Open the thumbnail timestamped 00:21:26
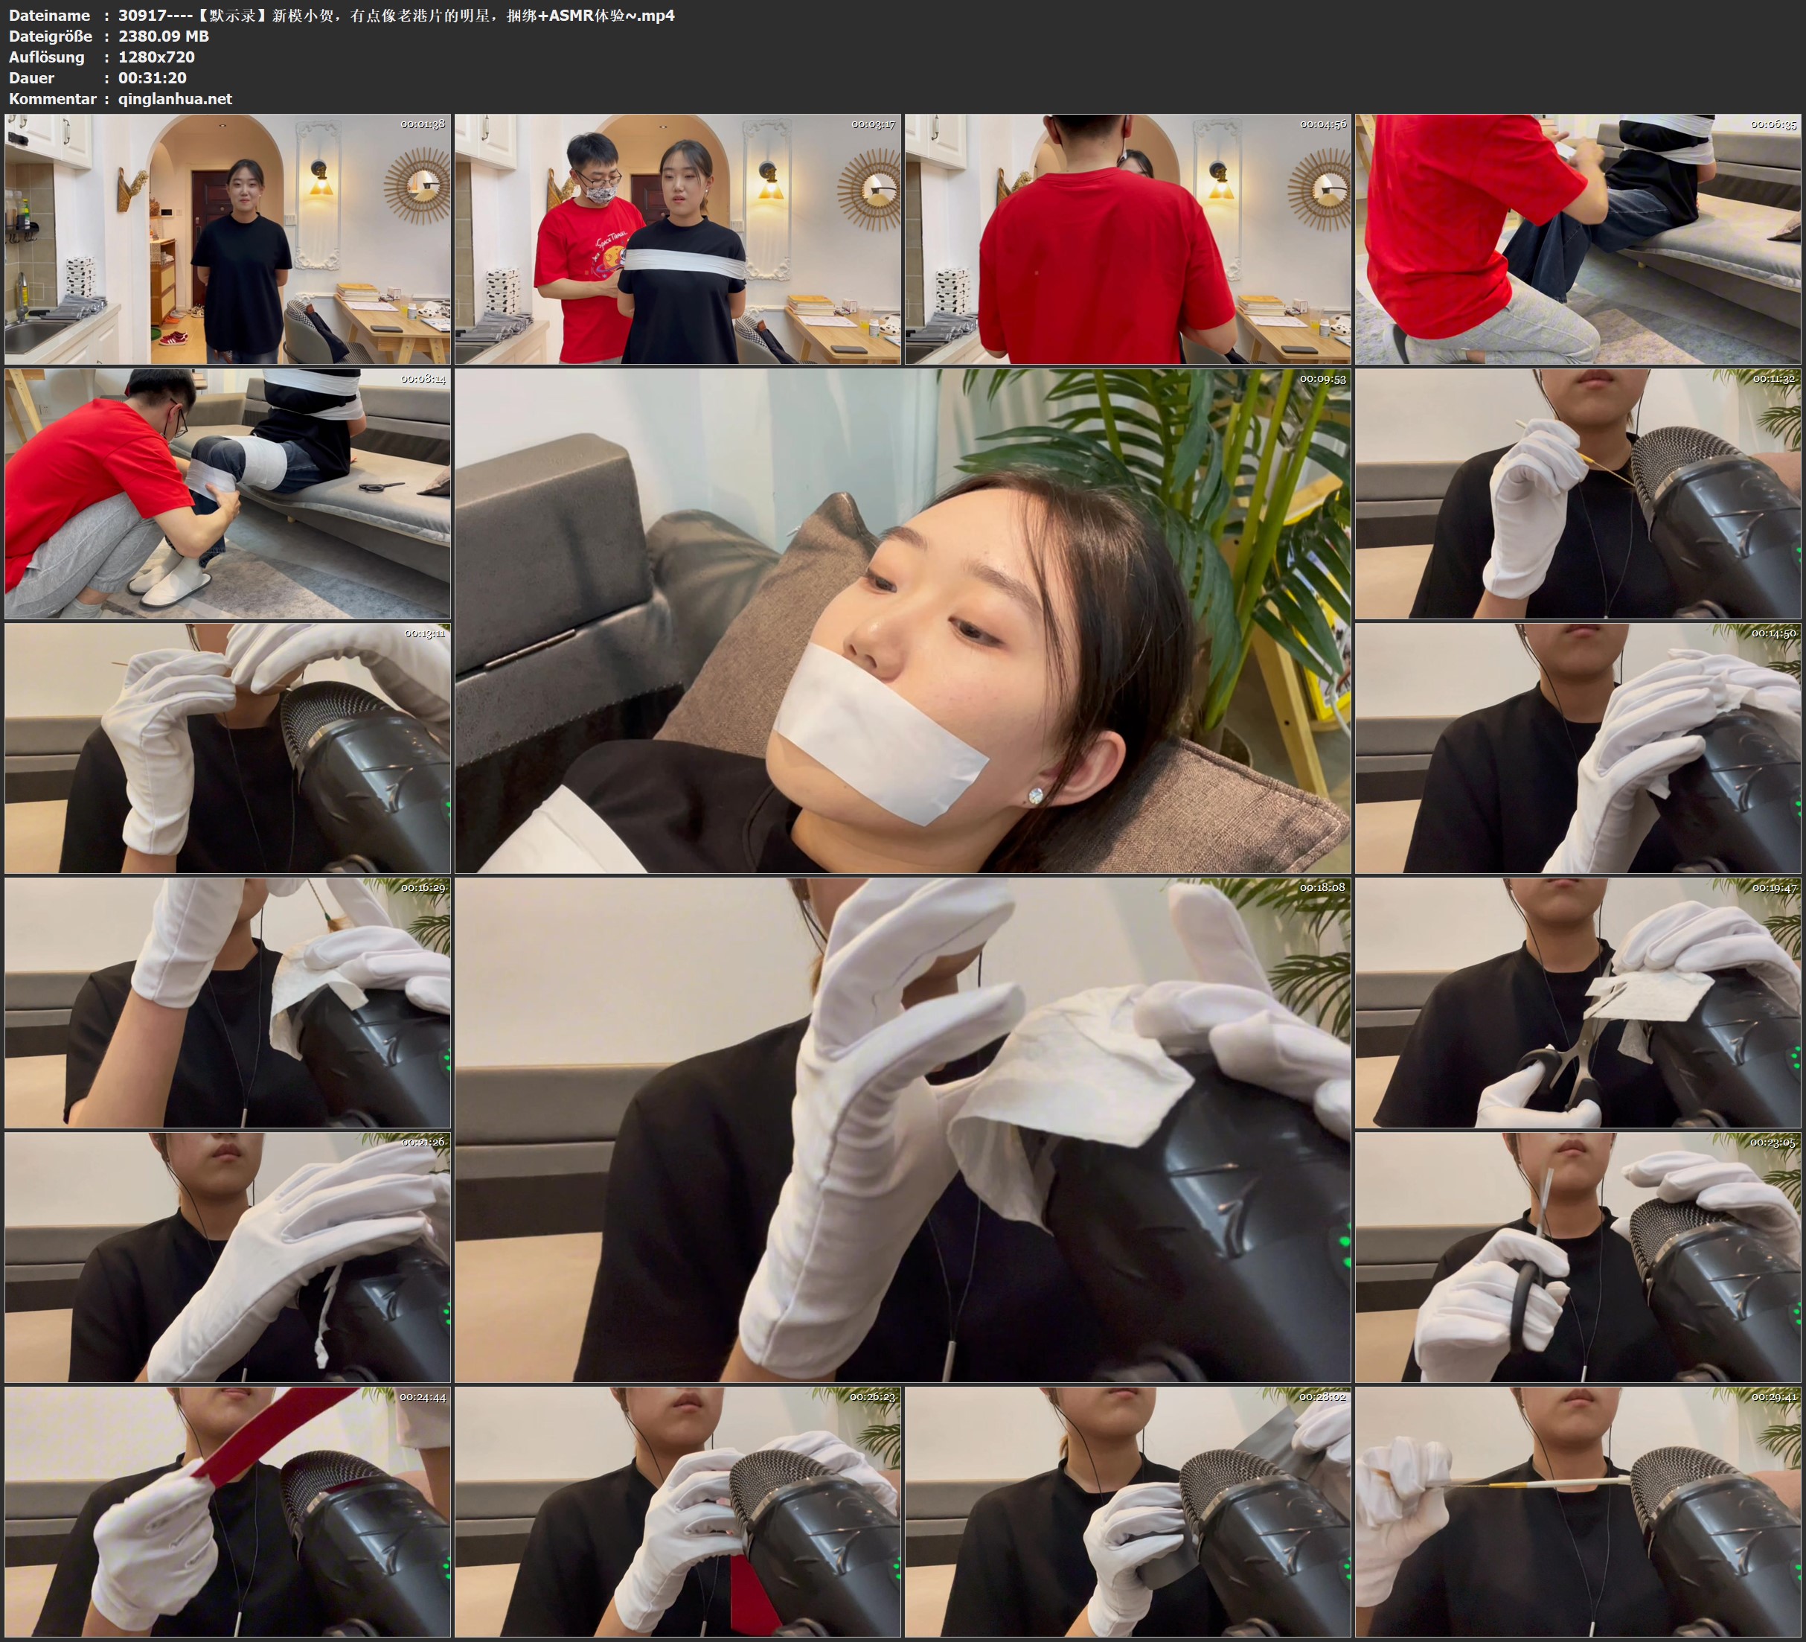Screen dimensions: 1806x1642 [x=228, y=1256]
